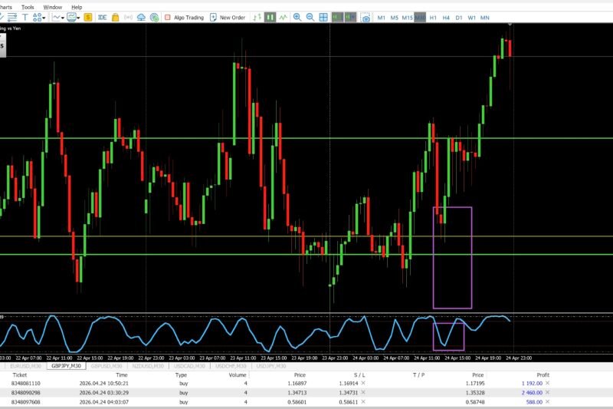Switch to W1 weekly timeframe
The height and width of the screenshot is (409, 613).
471,18
